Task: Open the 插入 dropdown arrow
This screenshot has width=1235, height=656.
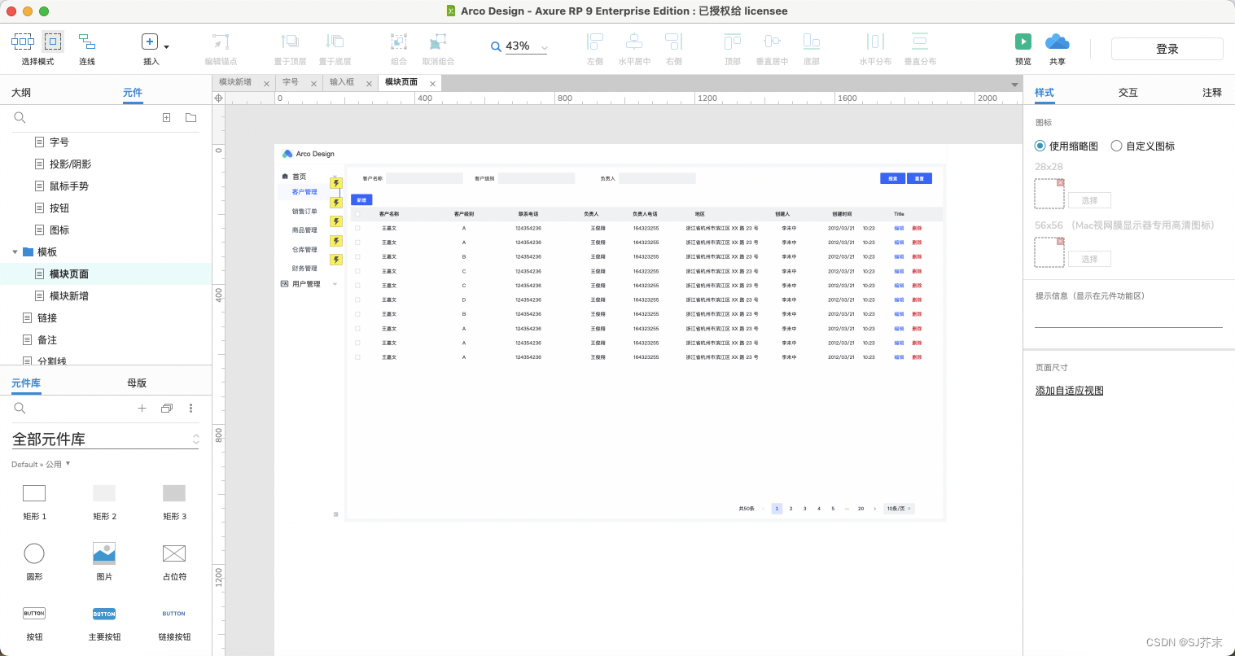Action: click(x=167, y=47)
